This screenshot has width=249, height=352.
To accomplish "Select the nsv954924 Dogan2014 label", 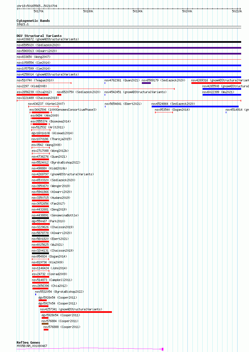I will pos(49,256).
